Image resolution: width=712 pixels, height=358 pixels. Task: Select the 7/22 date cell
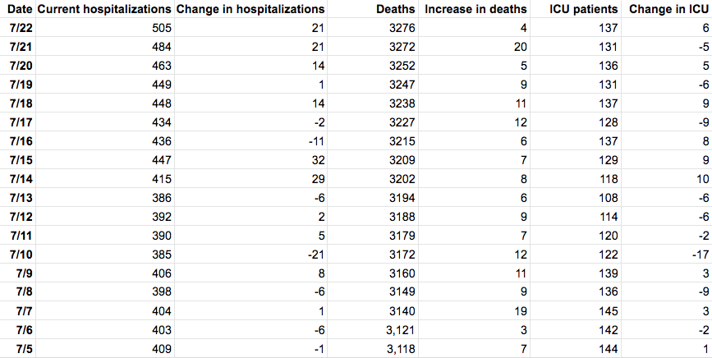pyautogui.click(x=21, y=29)
